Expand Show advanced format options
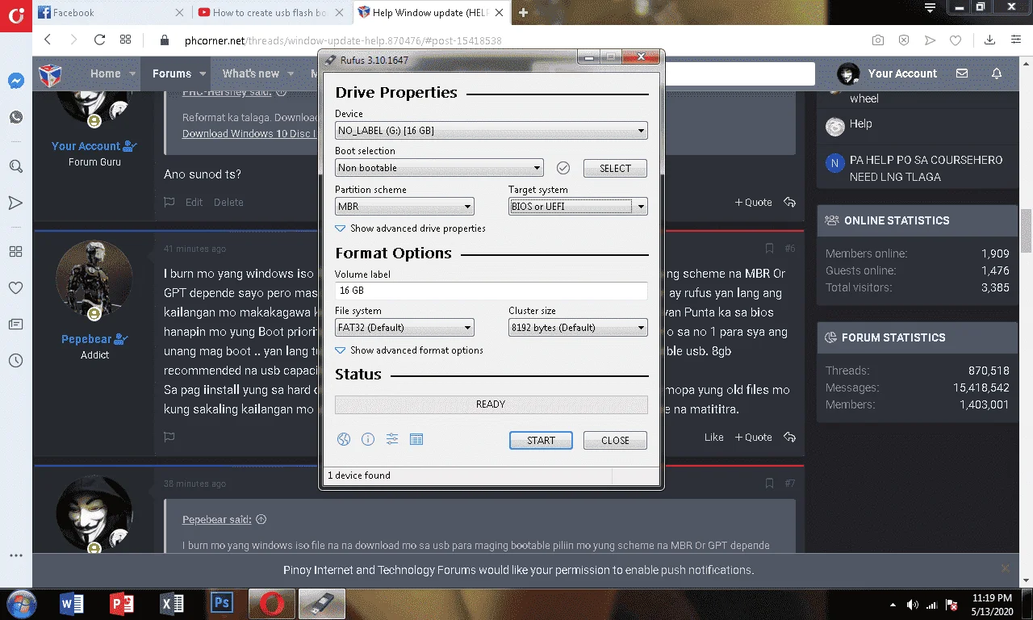The width and height of the screenshot is (1033, 620). [409, 350]
